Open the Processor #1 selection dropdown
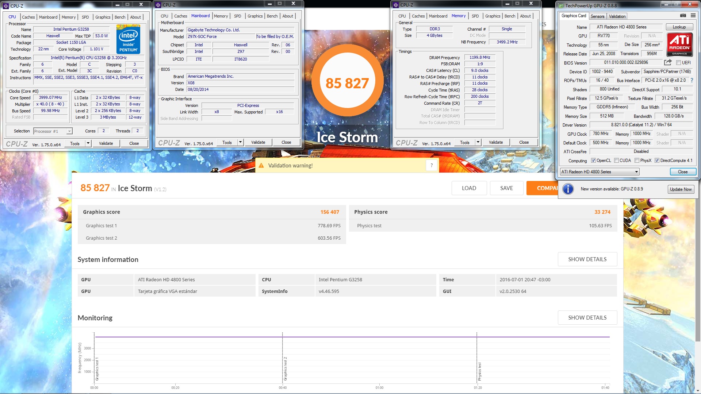 (53, 131)
